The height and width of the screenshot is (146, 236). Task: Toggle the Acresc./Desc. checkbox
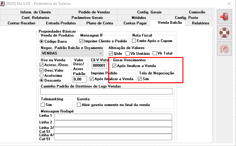coord(41,65)
